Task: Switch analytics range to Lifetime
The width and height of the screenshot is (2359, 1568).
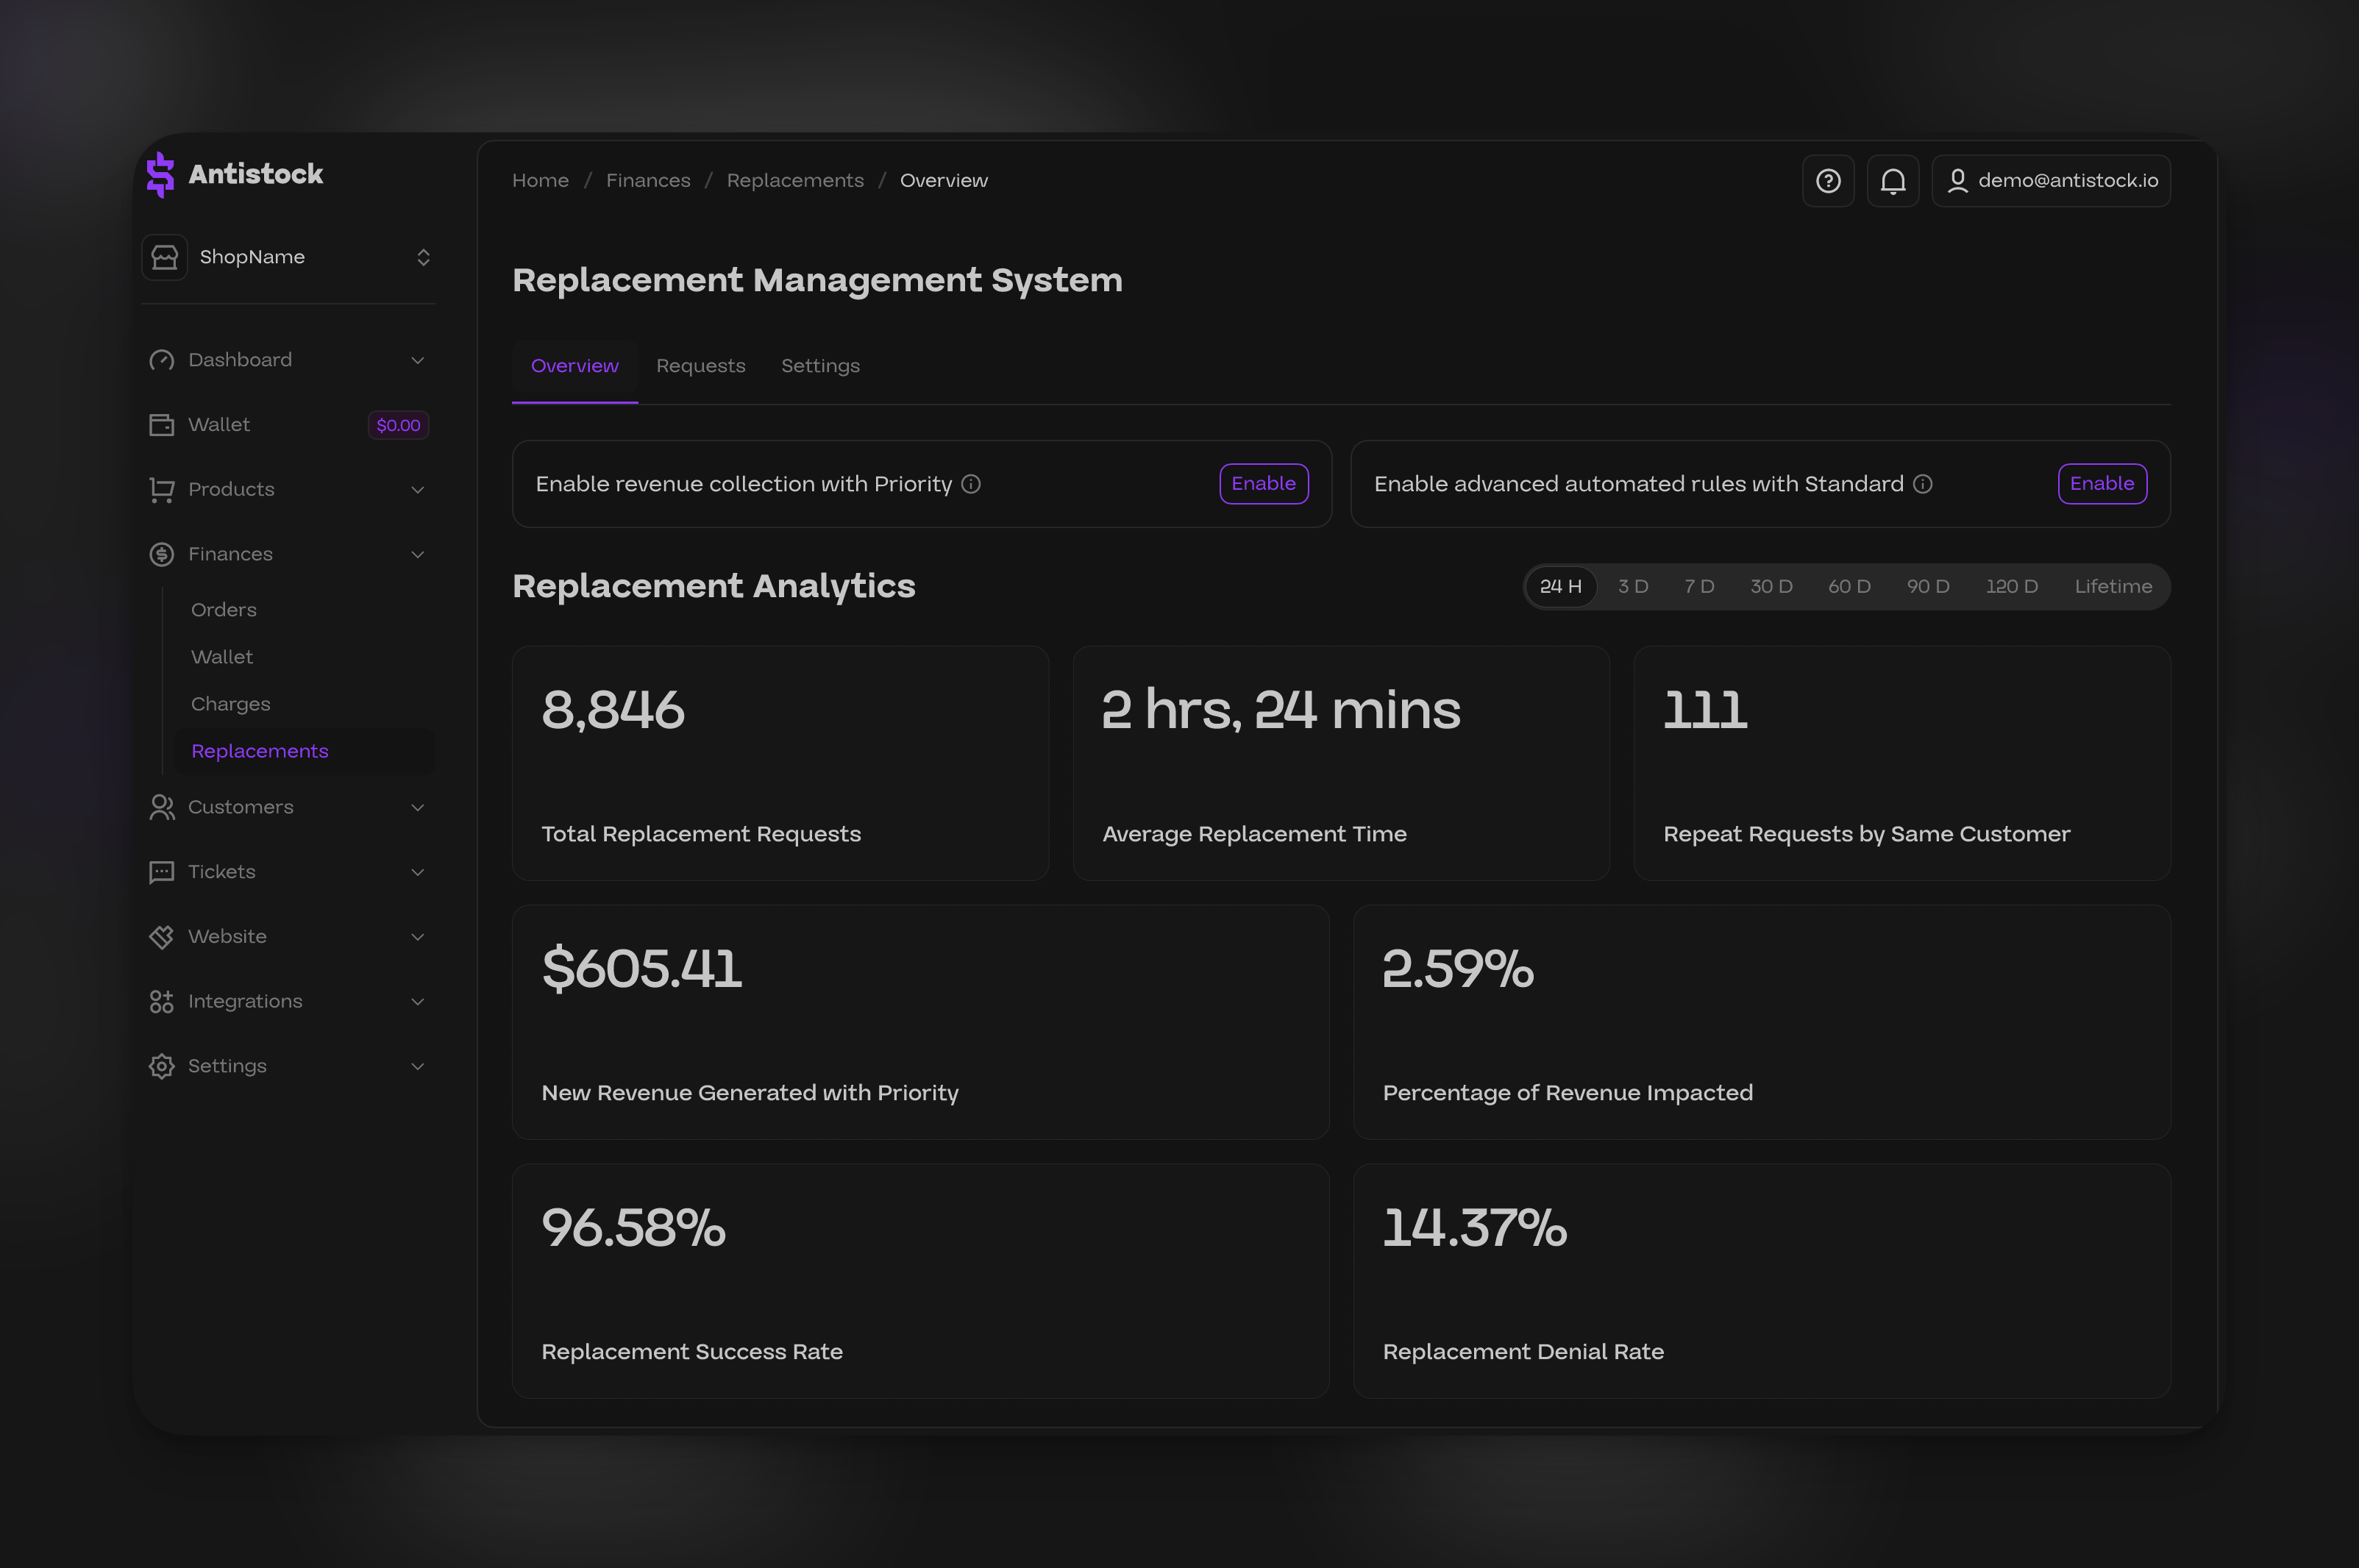Action: 2113,586
